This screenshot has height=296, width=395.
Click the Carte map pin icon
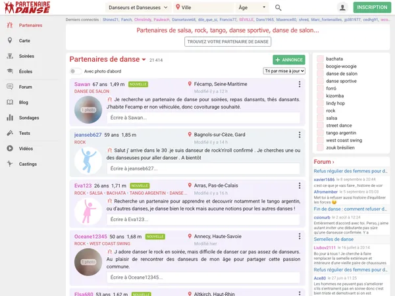click(10, 41)
